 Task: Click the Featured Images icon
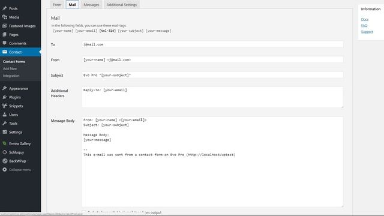tap(5, 26)
